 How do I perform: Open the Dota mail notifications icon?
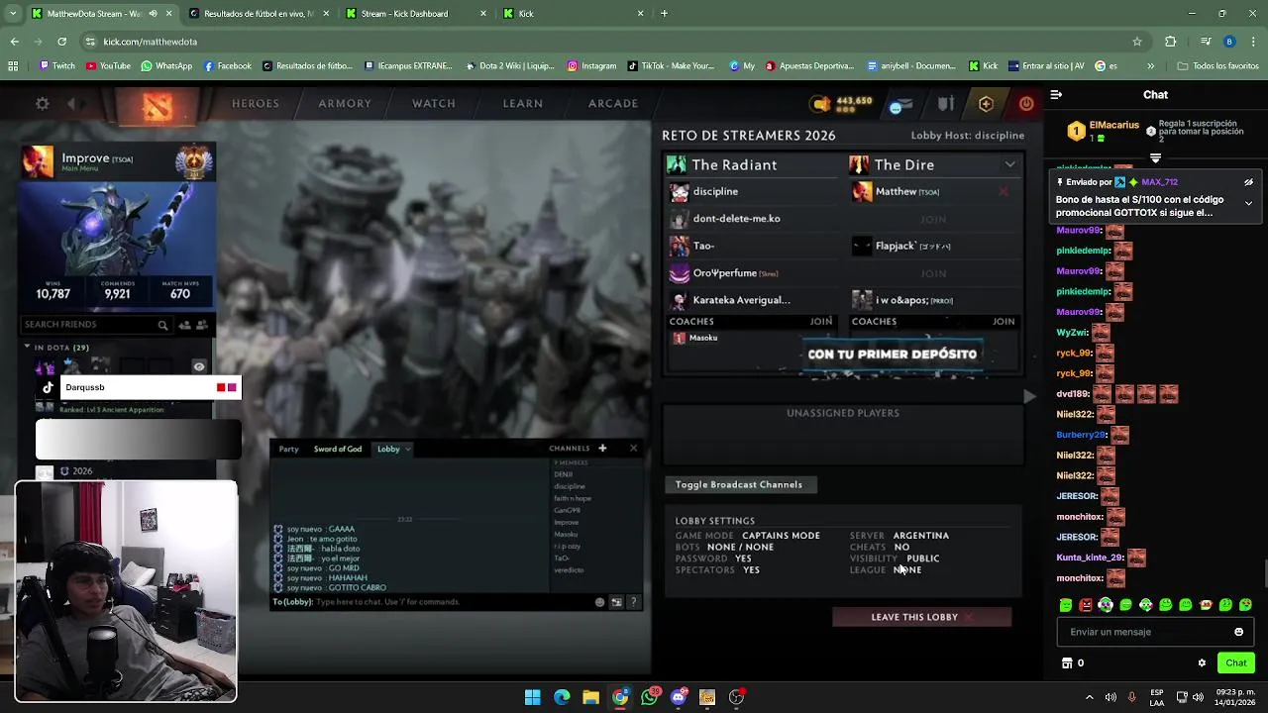900,104
